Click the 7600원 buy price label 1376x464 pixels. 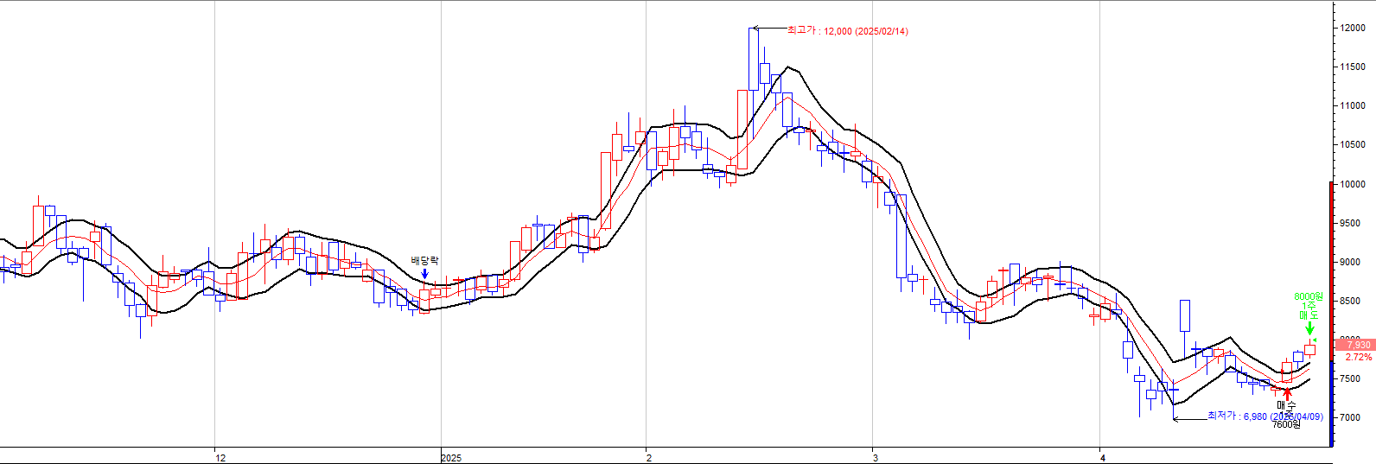pos(1286,424)
